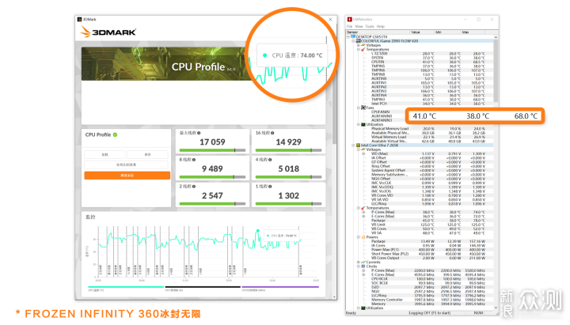
Task: Click info icon next to 8 线程 score
Action: click(194, 160)
